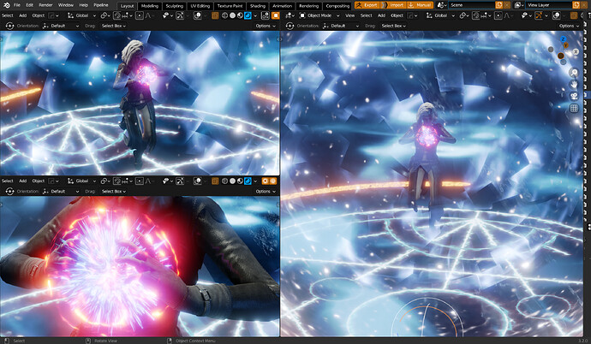Toggle proportional editing in top-left viewport header
The image size is (591, 344).
point(140,15)
